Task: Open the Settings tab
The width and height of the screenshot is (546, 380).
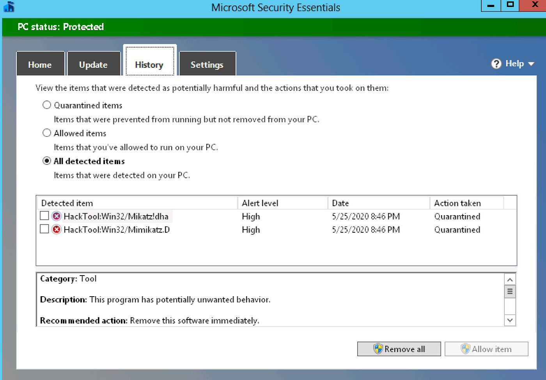Action: point(207,64)
